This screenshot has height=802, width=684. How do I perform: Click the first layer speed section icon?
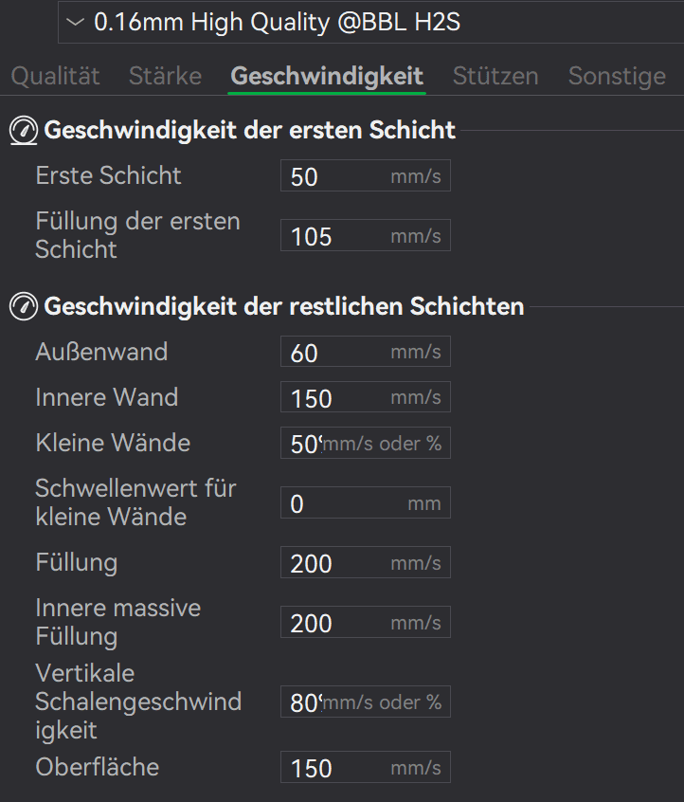pos(23,131)
